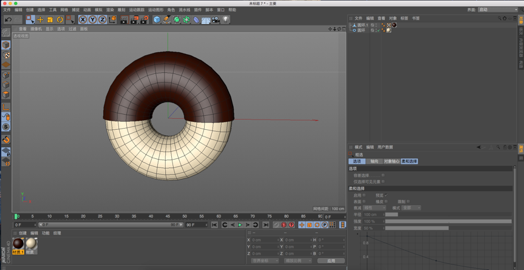Screen dimensions: 524x270
Task: Click the 应用 button
Action: coord(331,261)
